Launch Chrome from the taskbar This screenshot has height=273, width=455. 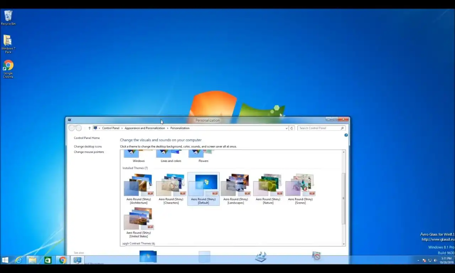(63, 260)
